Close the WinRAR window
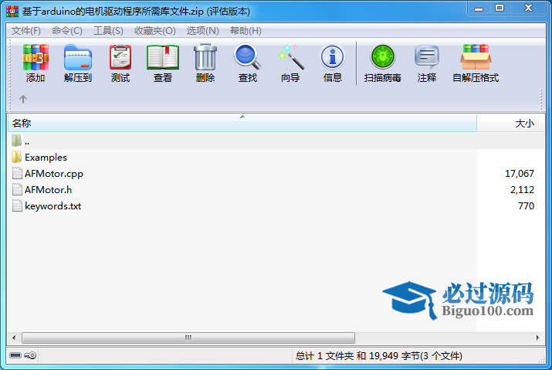552x370 pixels. [528, 8]
